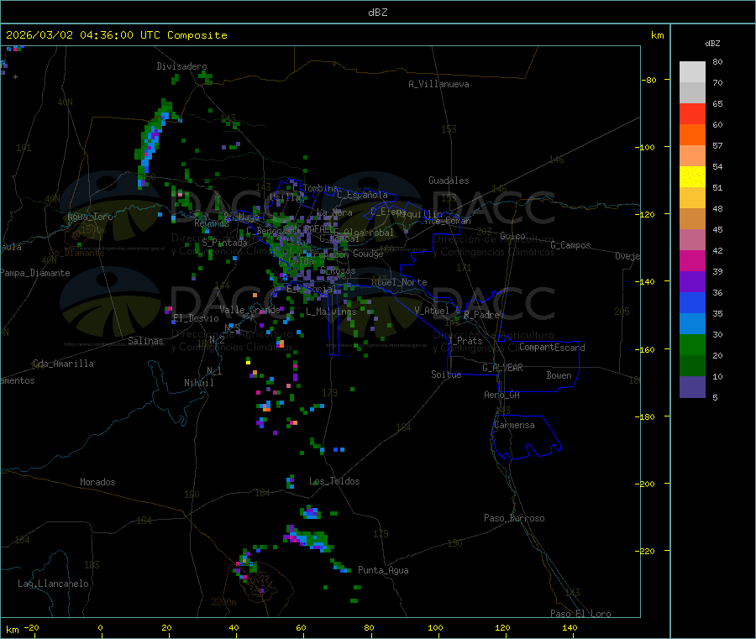
Task: Click the Agua_Toro map label
Action: coord(90,217)
